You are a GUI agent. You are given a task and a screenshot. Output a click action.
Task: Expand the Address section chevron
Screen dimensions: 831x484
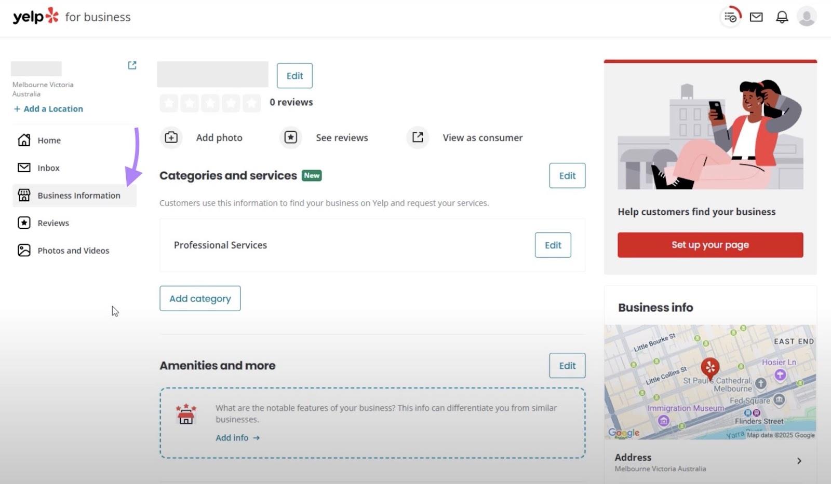coord(798,461)
